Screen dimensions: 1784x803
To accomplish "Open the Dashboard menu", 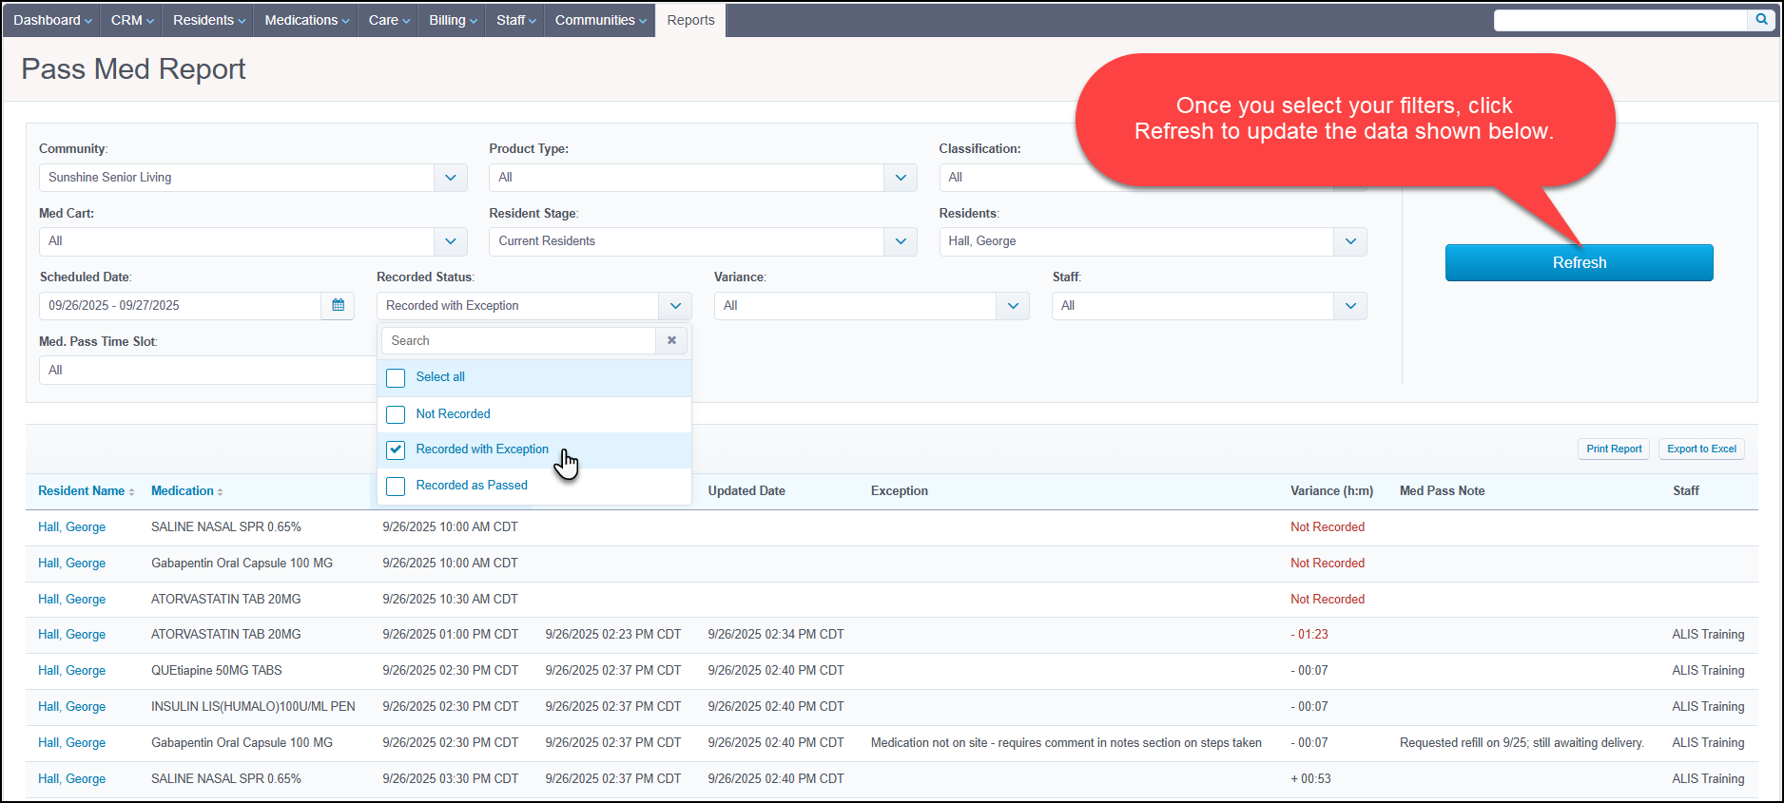I will [x=52, y=20].
